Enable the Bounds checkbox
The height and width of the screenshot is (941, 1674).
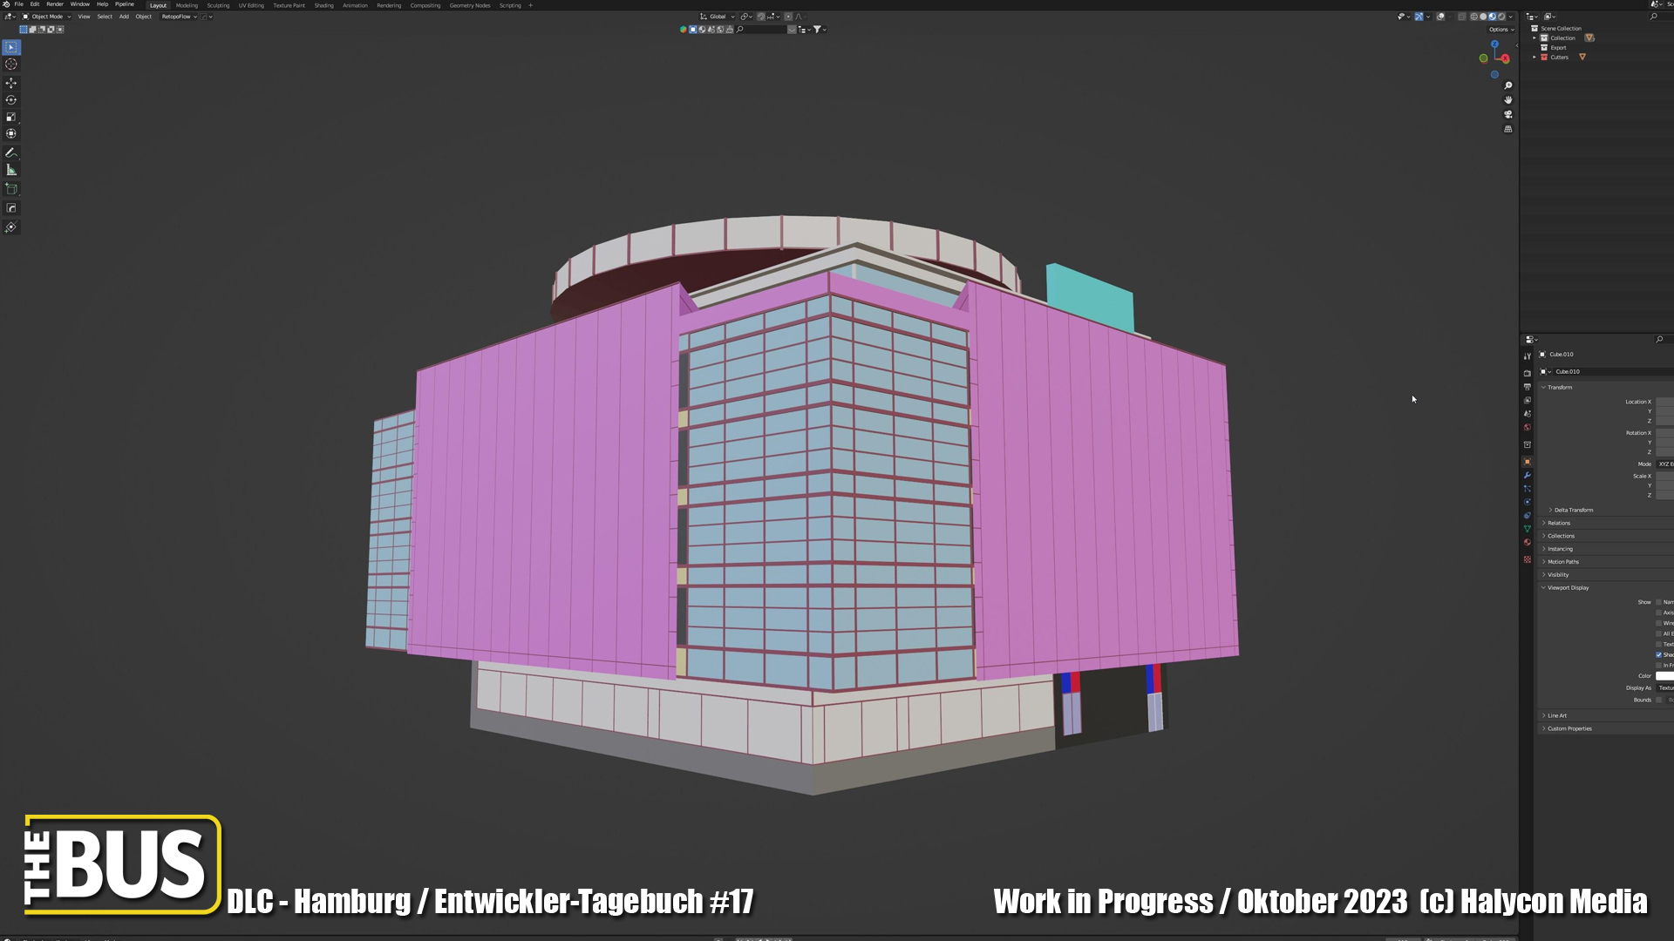tap(1659, 700)
